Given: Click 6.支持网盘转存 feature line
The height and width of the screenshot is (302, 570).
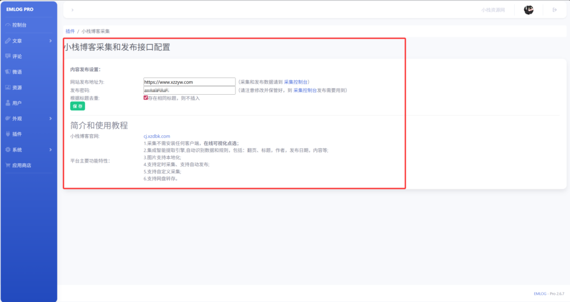Looking at the screenshot, I should 161,179.
